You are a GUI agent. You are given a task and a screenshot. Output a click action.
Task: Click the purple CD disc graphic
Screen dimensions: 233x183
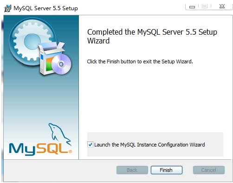pyautogui.click(x=61, y=64)
